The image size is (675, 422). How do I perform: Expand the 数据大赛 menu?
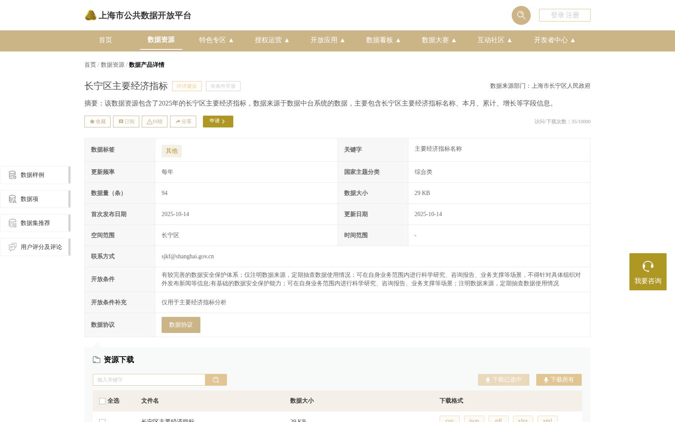pos(439,40)
